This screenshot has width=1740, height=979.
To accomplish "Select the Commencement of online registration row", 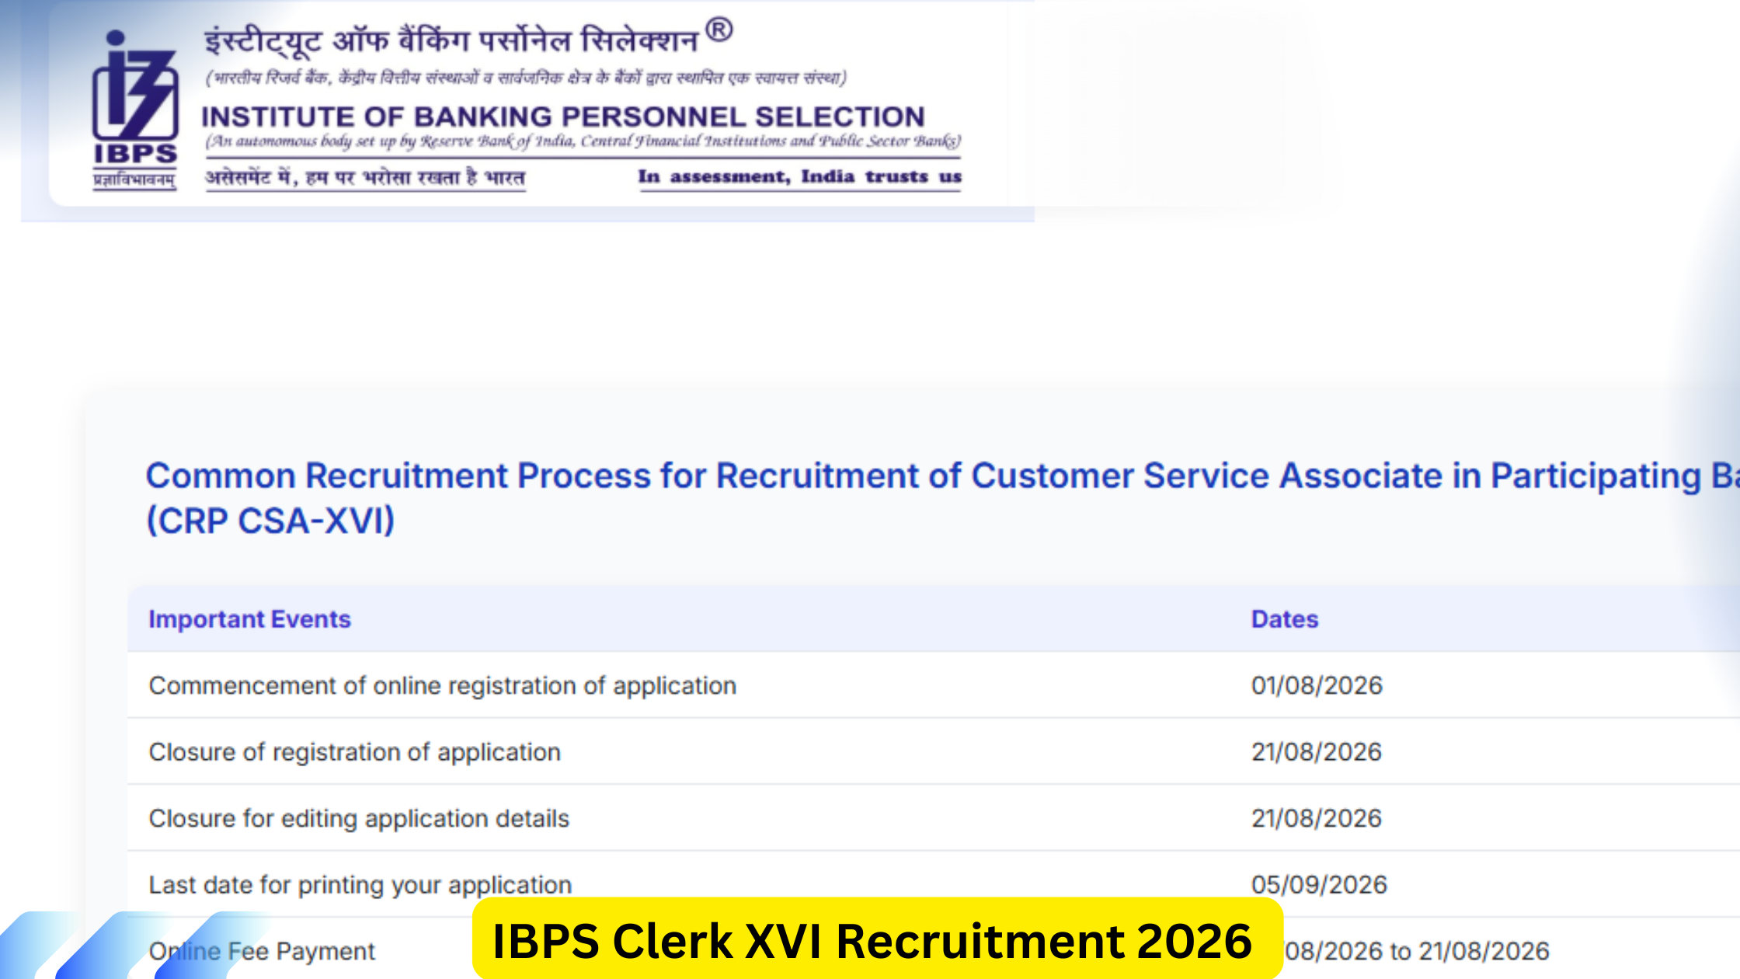I will (934, 685).
